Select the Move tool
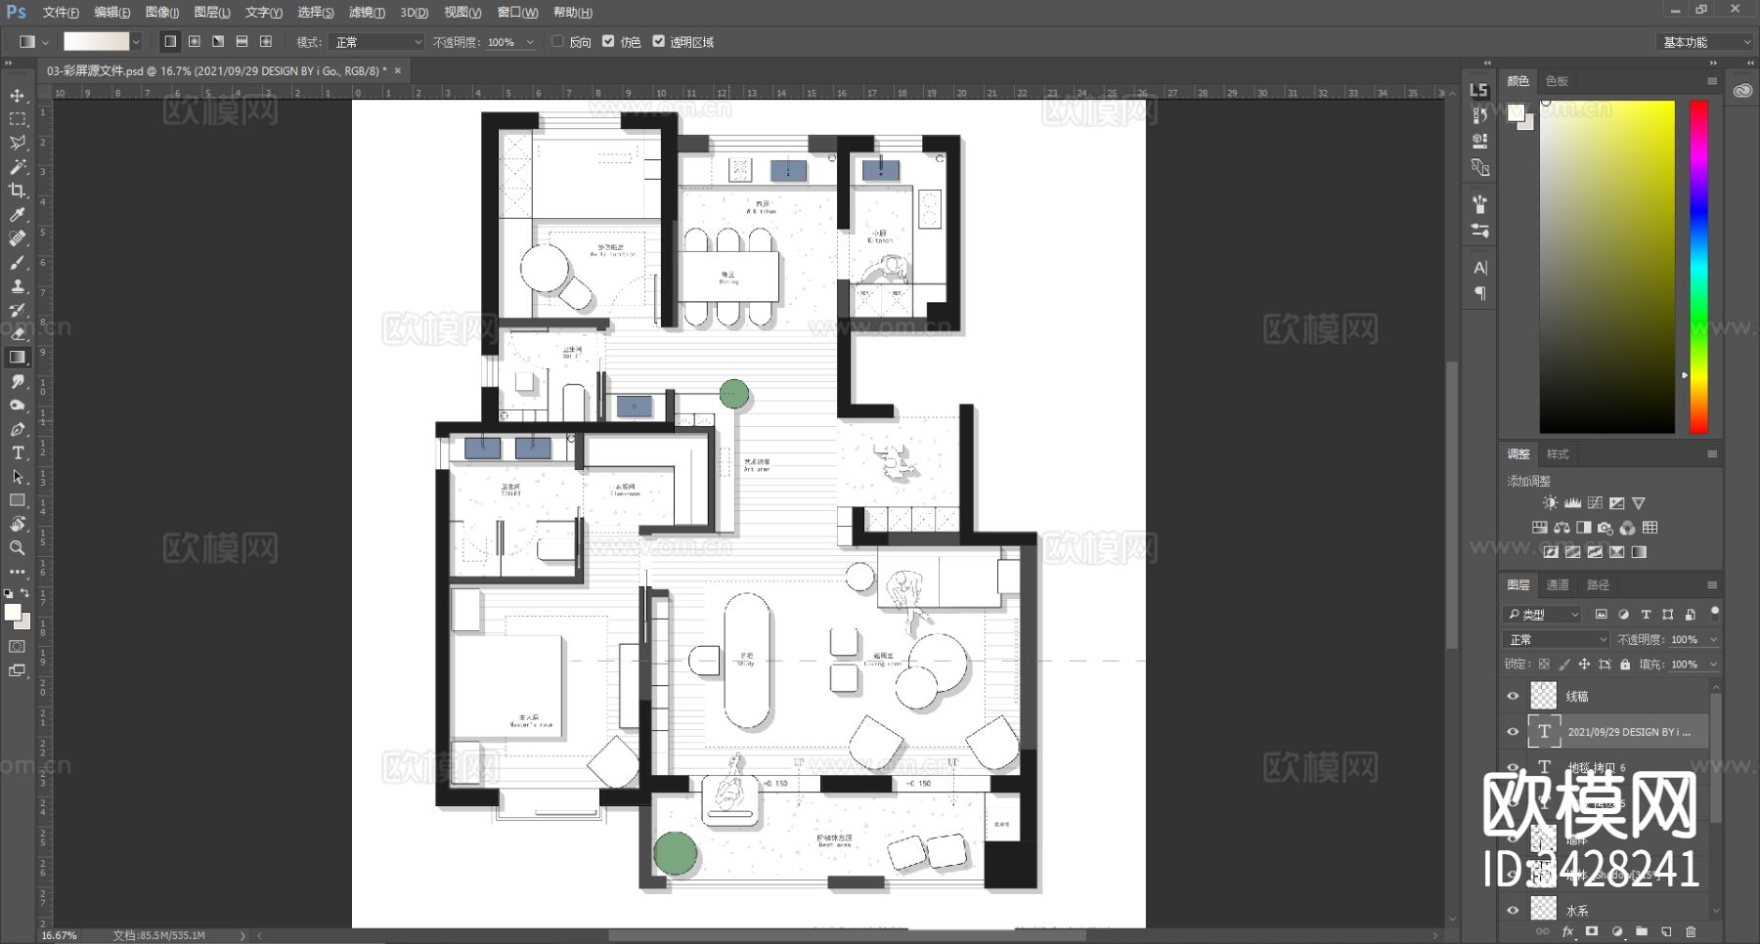 tap(18, 96)
